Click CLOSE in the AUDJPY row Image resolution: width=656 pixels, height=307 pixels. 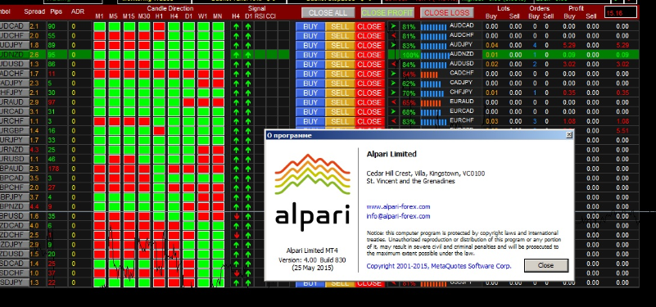(x=369, y=45)
